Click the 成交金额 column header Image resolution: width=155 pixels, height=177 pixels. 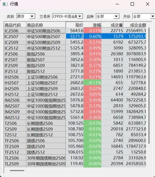(x=135, y=25)
